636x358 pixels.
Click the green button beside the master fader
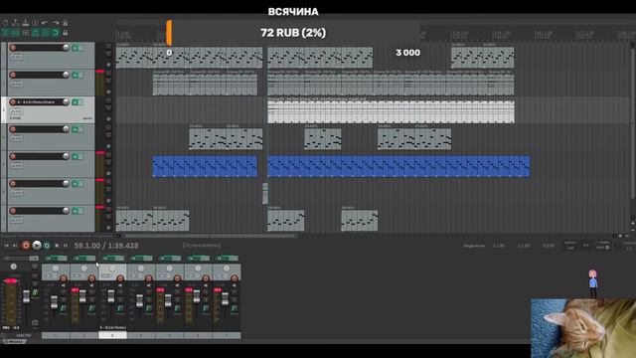pos(36,292)
